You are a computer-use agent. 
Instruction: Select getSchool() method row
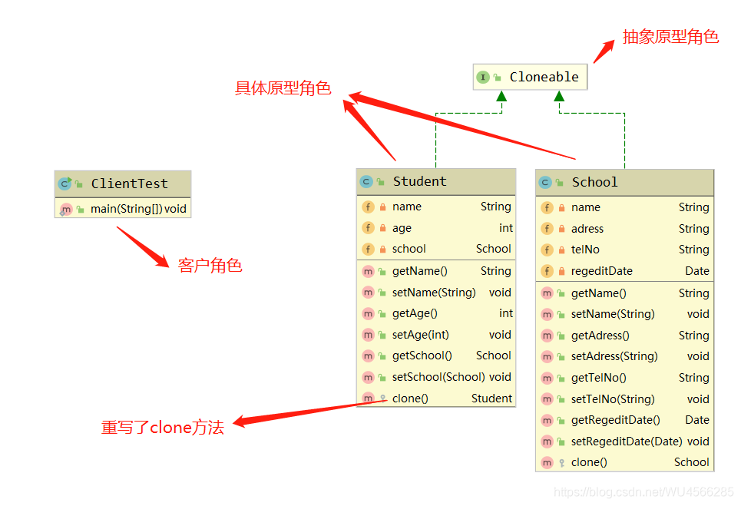[435, 356]
